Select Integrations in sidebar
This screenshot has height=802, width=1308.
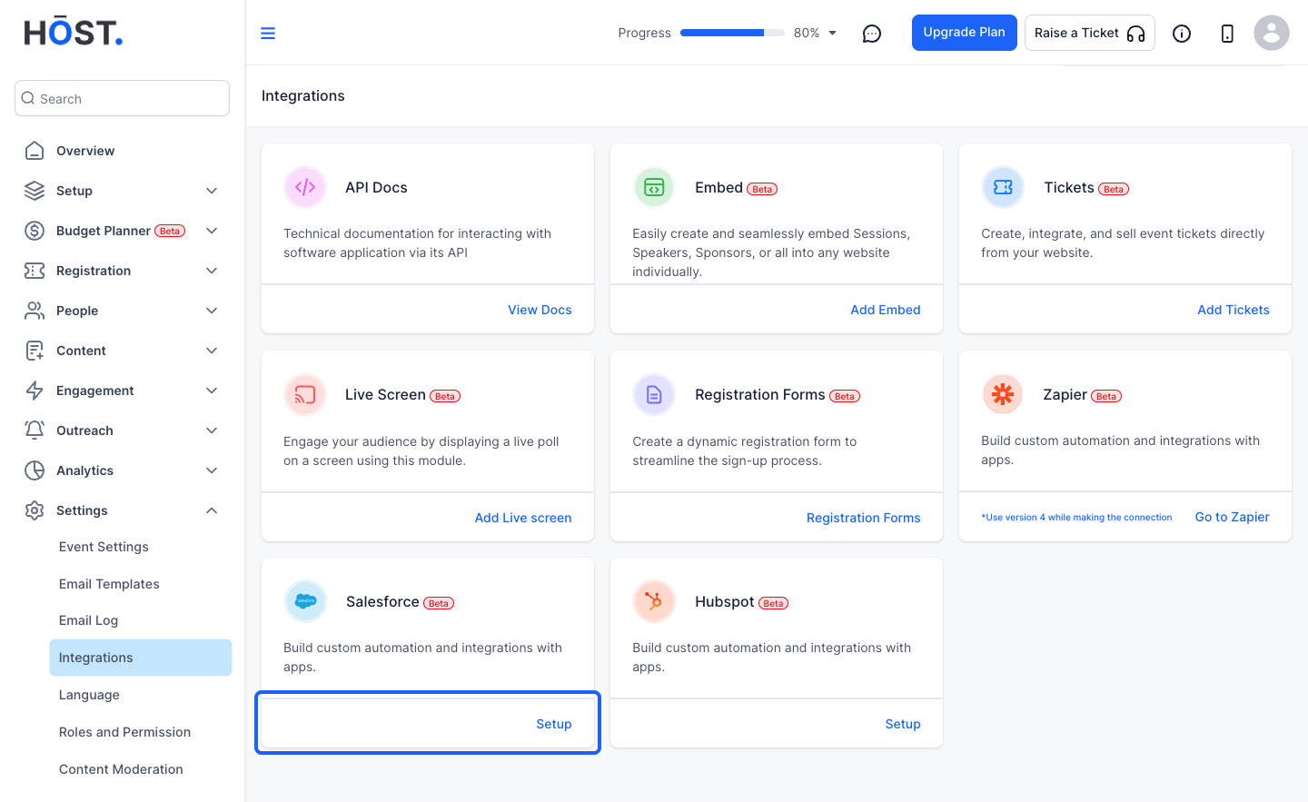point(141,658)
